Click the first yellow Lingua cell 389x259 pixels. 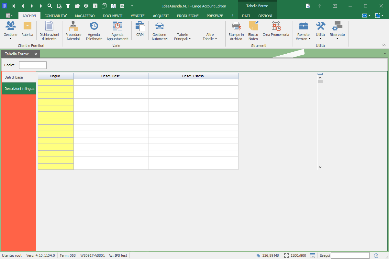(x=56, y=82)
